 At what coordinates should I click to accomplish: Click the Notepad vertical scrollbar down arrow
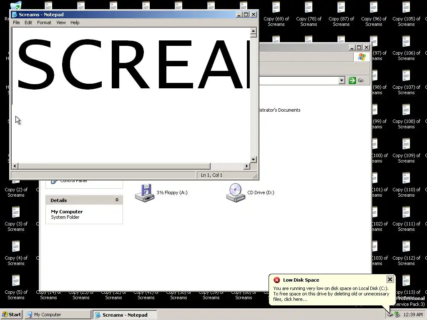tap(253, 160)
